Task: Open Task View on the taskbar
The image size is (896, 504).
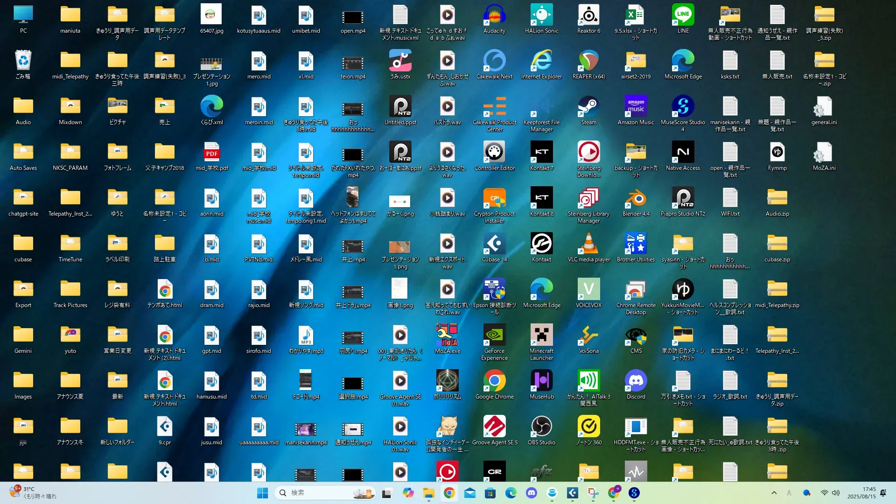Action: (387, 493)
